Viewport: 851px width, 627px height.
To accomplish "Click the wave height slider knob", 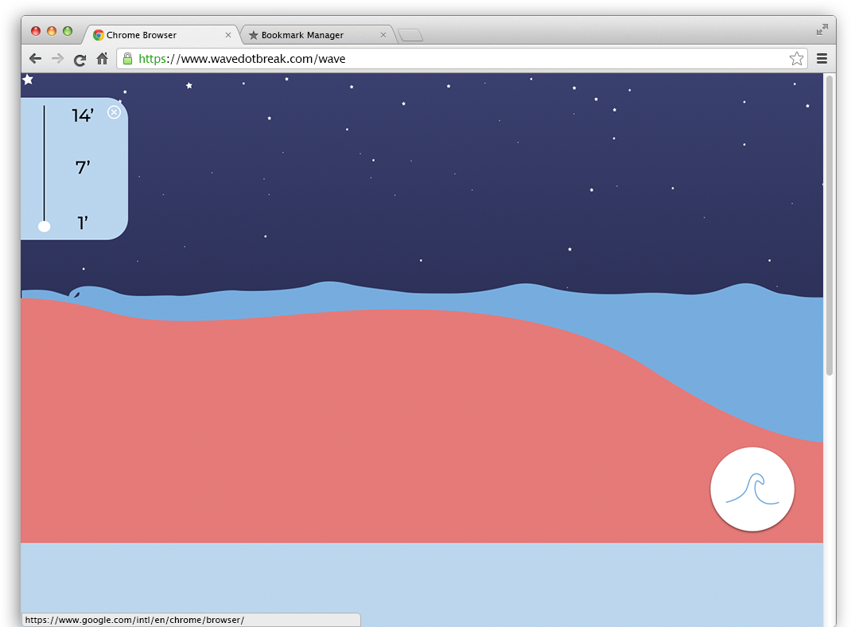I will [45, 226].
